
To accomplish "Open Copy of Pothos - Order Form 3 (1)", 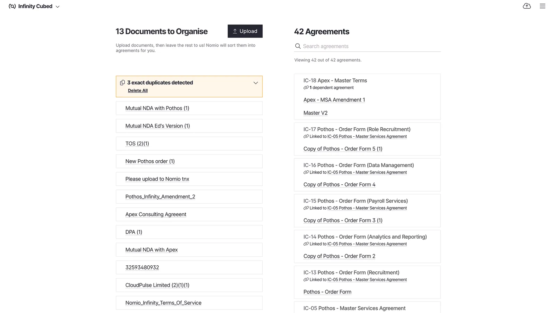I will tap(343, 220).
